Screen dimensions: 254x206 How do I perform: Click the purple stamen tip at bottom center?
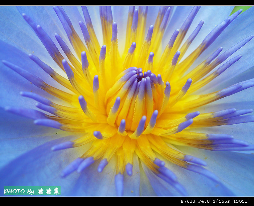point(119,183)
